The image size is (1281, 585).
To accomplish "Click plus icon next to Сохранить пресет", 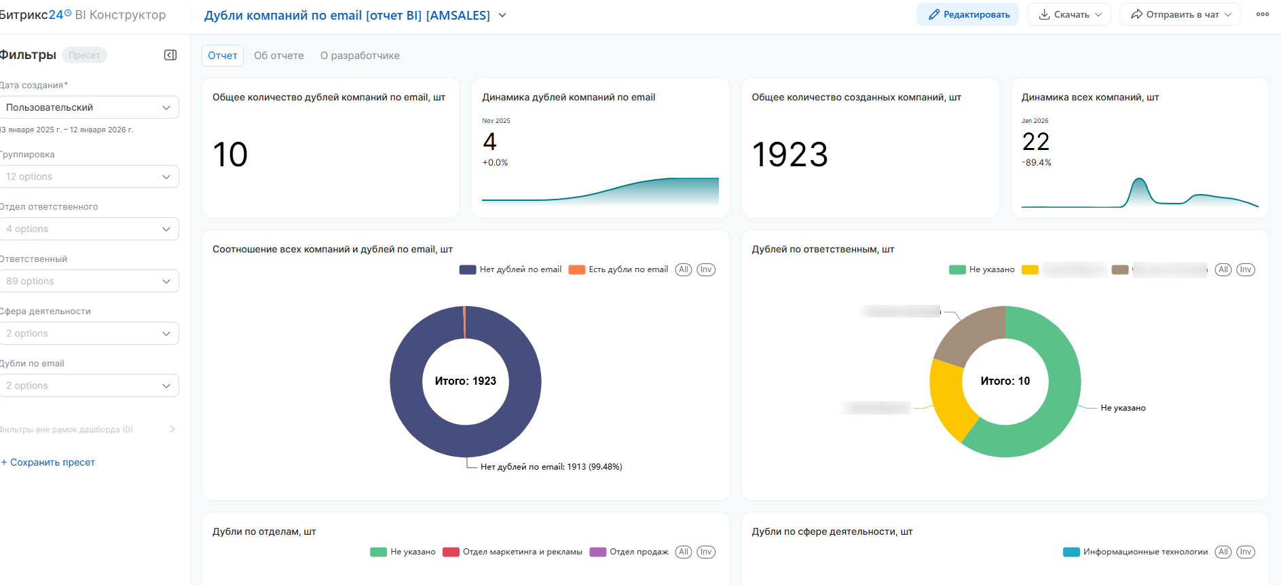I will [x=4, y=462].
